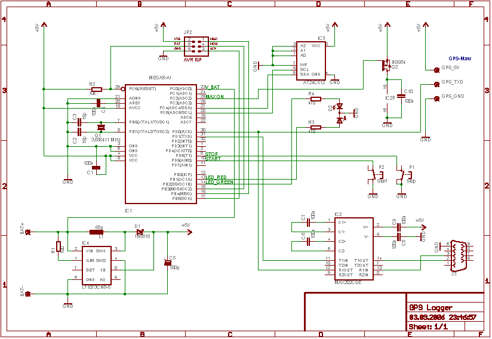Click the JP2 AVR ISP header
Viewport: 492px width, 339px height.
point(196,46)
